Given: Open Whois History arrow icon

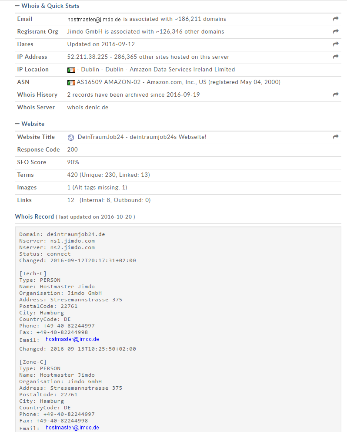Looking at the screenshot, I should point(335,95).
